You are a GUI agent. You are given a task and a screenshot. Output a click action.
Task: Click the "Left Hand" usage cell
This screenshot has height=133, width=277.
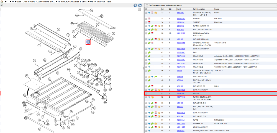(x=218, y=19)
